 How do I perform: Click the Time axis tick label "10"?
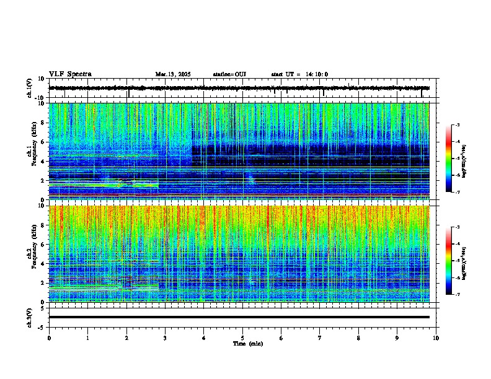click(x=436, y=338)
